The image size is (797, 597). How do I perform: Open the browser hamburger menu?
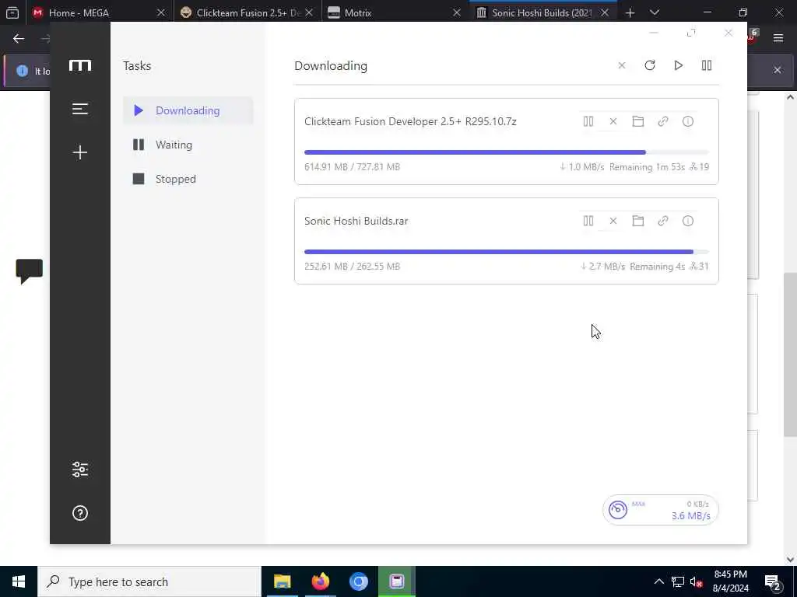[778, 38]
